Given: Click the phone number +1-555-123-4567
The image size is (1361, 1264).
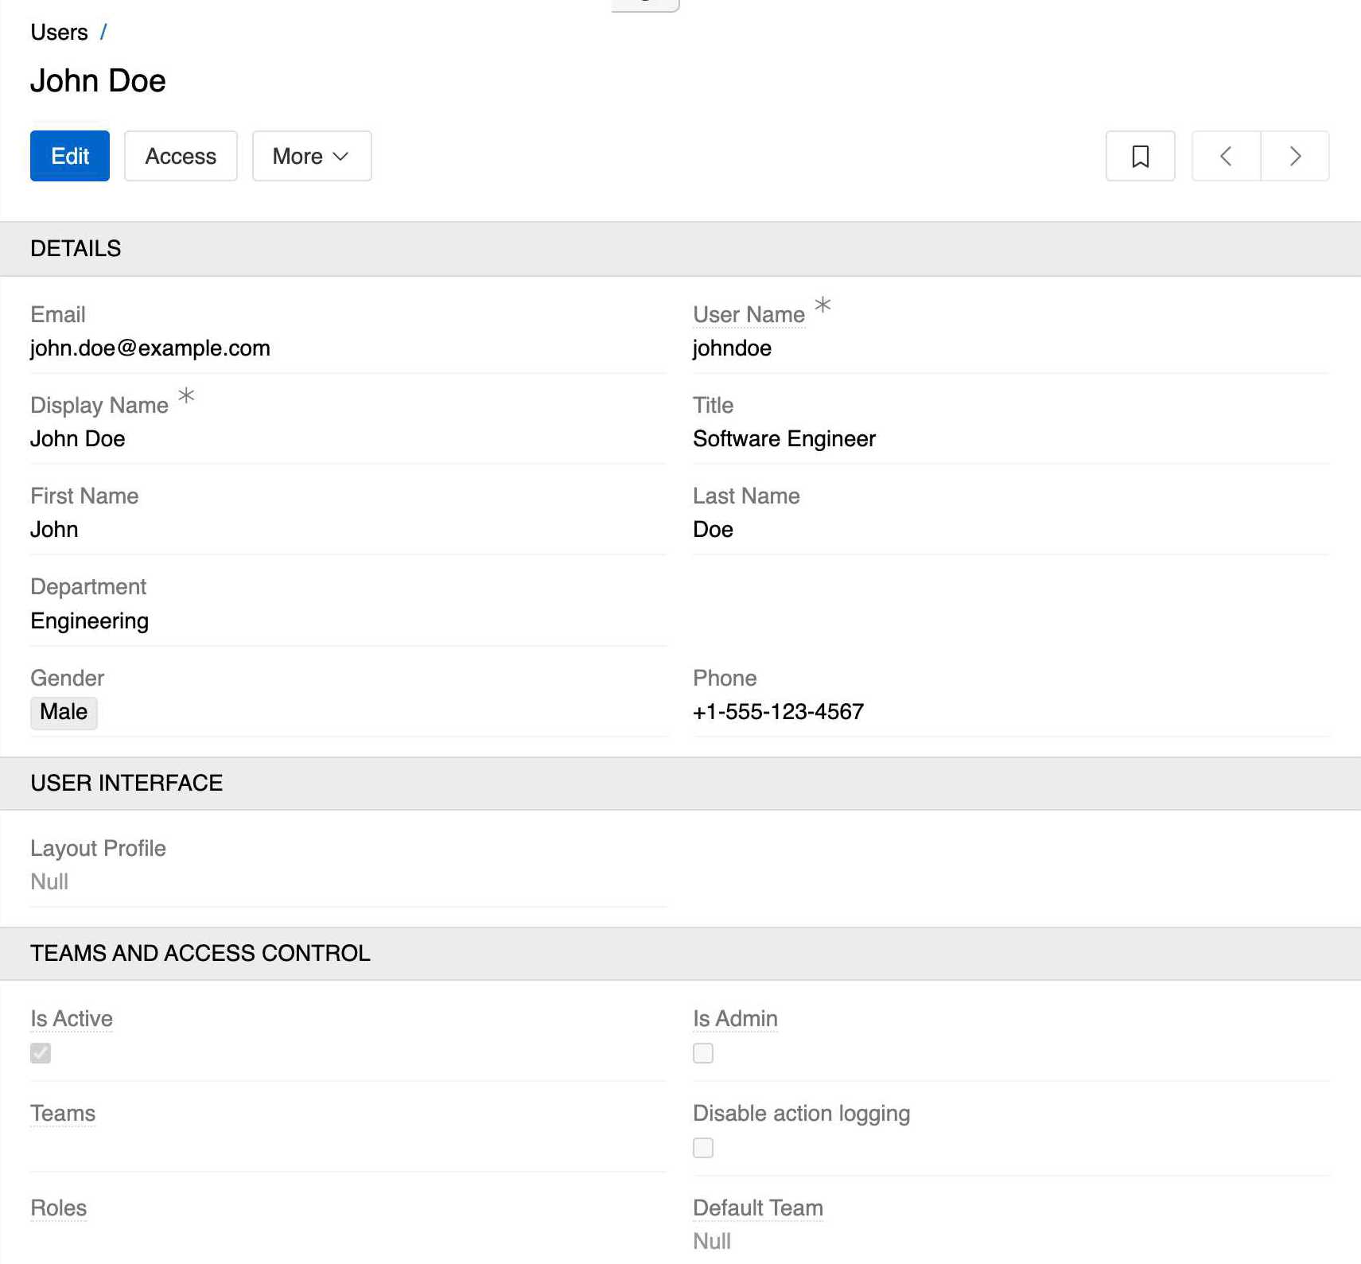Looking at the screenshot, I should 778,712.
